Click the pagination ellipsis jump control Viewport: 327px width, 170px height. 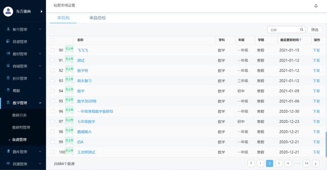point(297,164)
